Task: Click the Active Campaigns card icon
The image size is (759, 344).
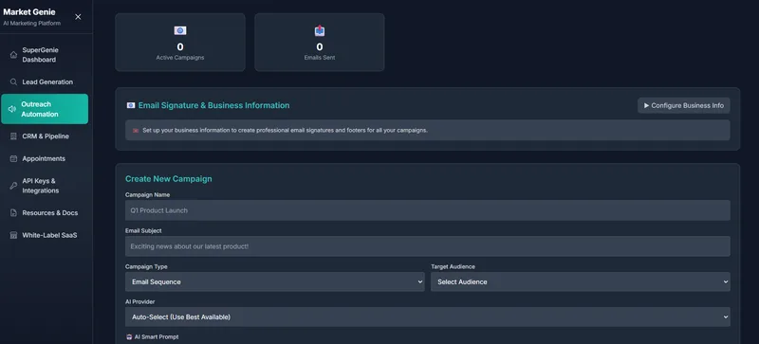Action: (180, 31)
